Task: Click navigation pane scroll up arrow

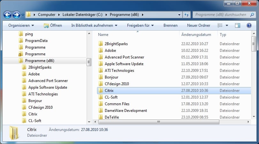Action: 89,33
